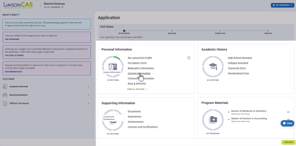Expand Master of Science in Accounting program
Image resolution: width=296 pixels, height=146 pixels.
[x=229, y=120]
